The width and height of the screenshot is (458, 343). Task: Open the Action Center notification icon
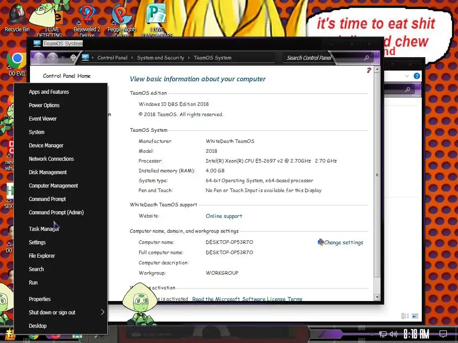pyautogui.click(x=443, y=334)
